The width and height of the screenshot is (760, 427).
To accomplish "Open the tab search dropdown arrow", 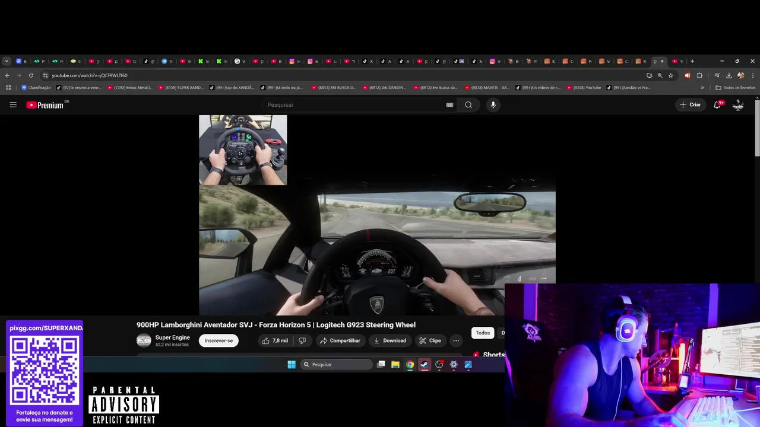I will click(x=6, y=61).
